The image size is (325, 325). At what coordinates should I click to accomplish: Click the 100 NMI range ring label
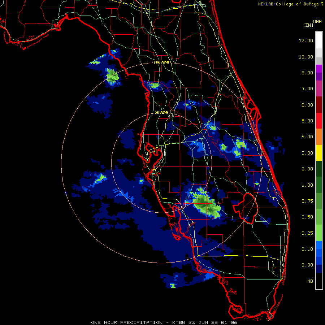coord(161,62)
